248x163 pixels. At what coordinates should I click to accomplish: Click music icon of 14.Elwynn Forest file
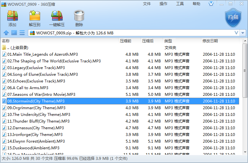[4, 141]
